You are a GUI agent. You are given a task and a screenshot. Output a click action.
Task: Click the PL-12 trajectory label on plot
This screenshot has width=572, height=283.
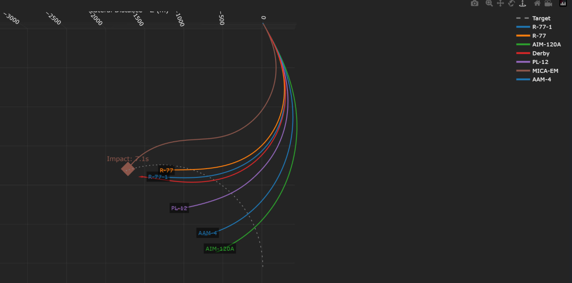pos(179,208)
